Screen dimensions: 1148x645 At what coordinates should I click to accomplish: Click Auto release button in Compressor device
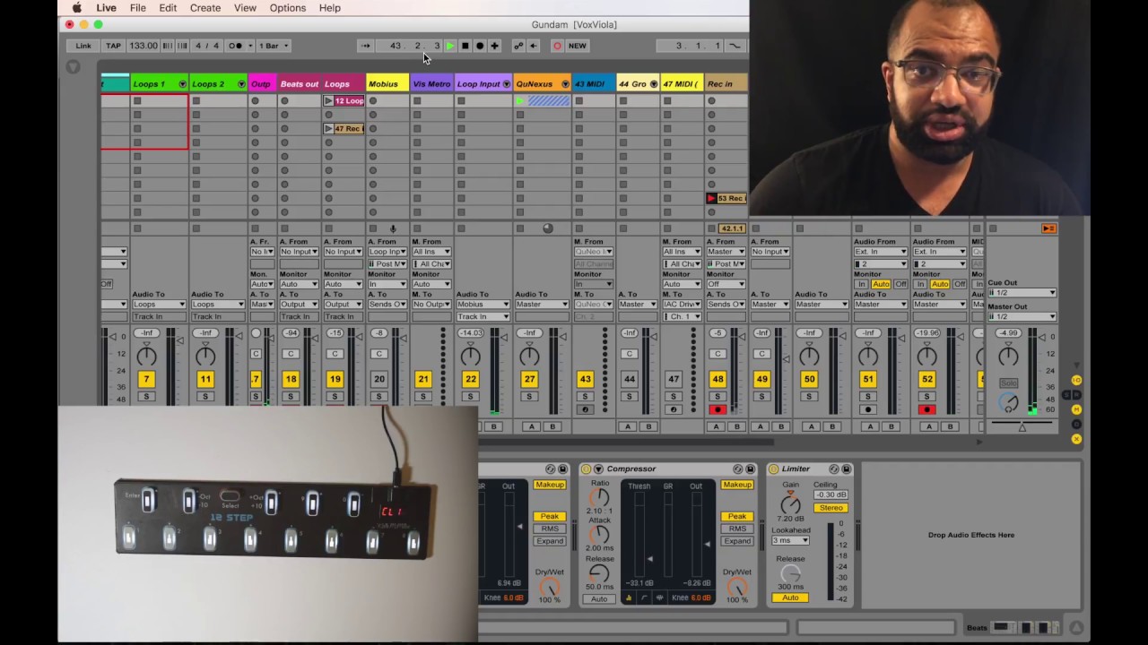tap(600, 598)
